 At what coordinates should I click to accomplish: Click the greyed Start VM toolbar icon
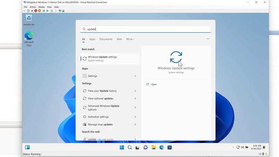pyautogui.click(x=28, y=11)
